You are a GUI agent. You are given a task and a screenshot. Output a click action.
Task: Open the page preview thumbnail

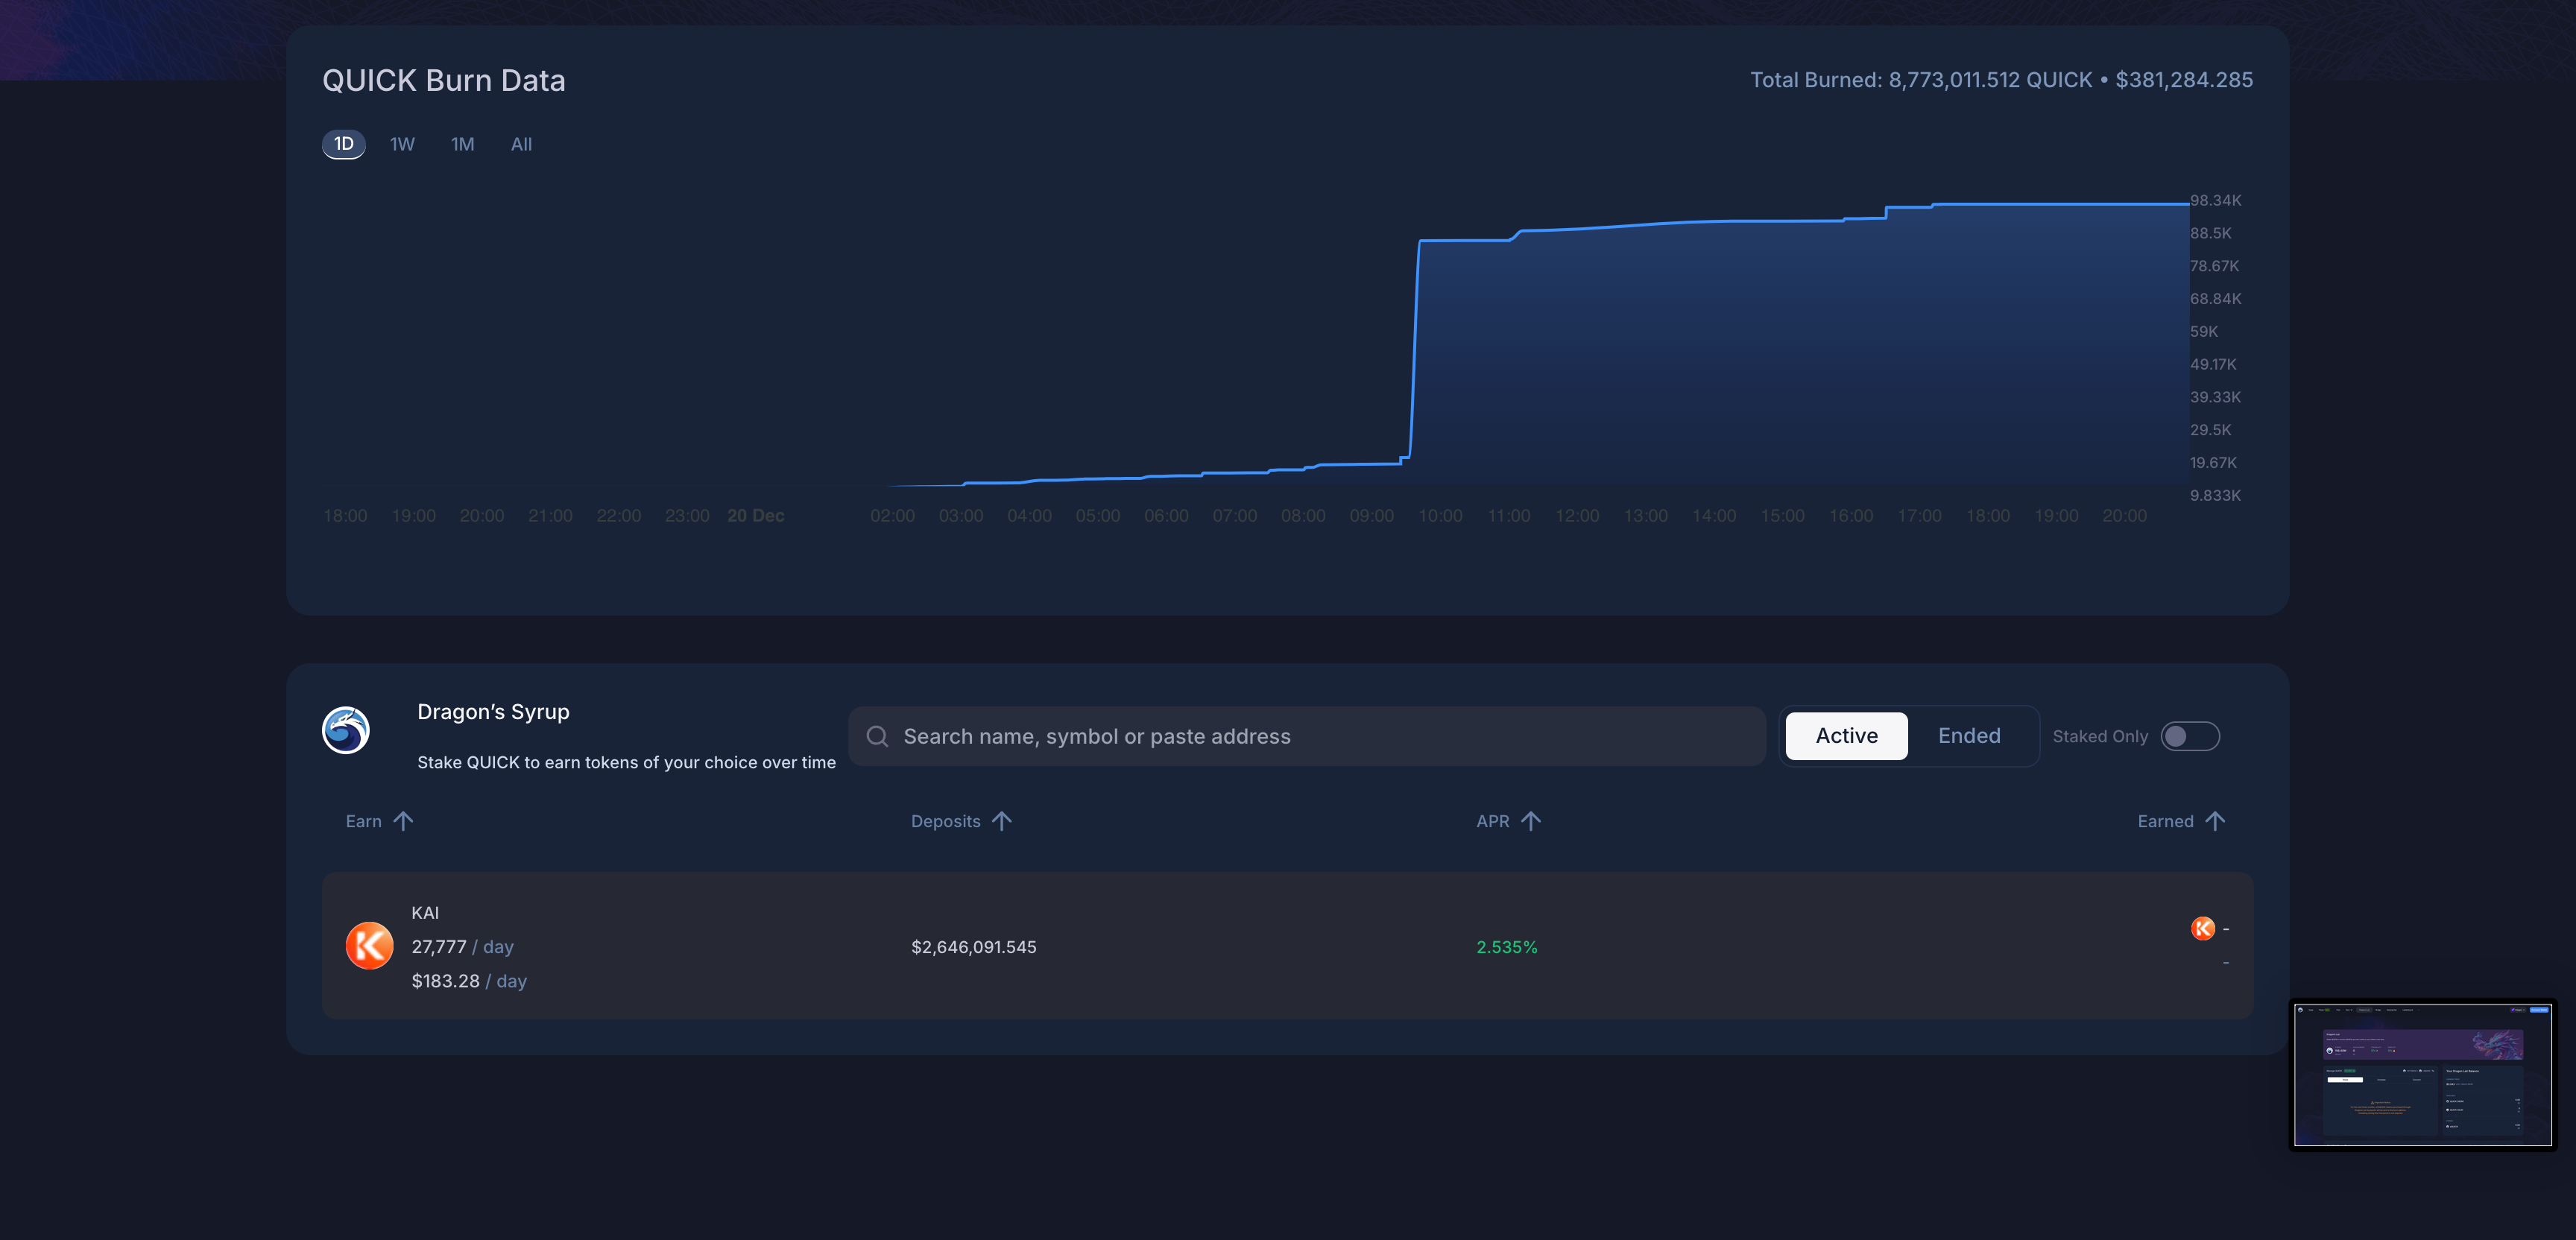coord(2422,1075)
